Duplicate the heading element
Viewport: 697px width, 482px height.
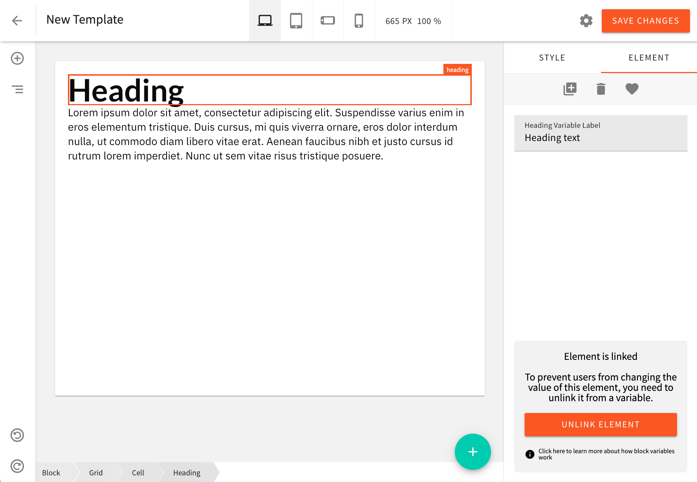point(570,89)
